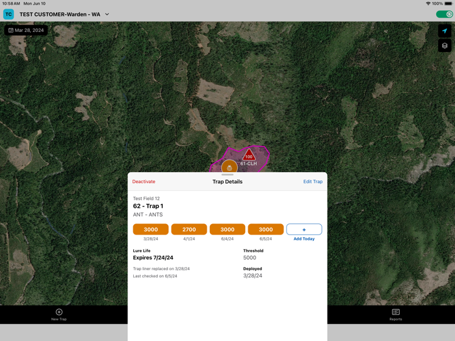
Task: Open the map layers icon
Action: coord(445,46)
